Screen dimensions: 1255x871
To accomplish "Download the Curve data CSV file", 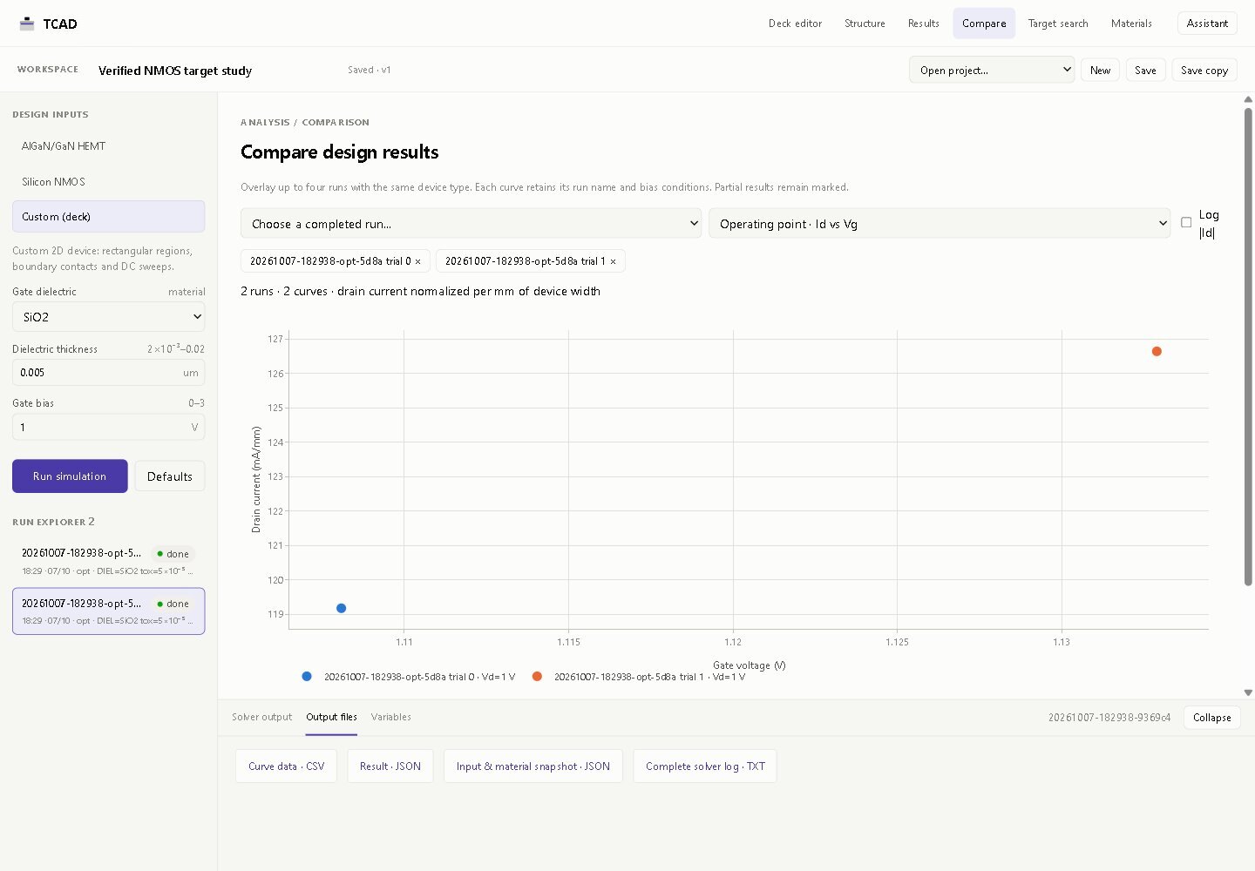I will click(x=286, y=766).
